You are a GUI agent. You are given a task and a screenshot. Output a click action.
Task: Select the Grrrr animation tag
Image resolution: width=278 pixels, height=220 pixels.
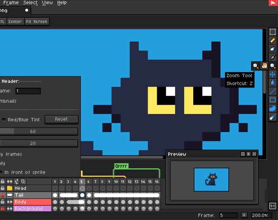(x=121, y=166)
